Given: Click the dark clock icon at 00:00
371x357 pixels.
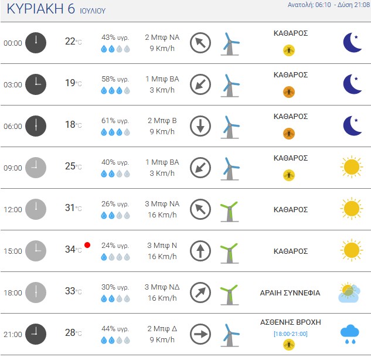Looking at the screenshot, I should (36, 43).
